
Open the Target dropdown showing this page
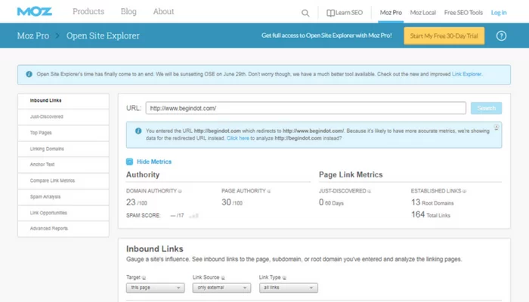coord(155,288)
